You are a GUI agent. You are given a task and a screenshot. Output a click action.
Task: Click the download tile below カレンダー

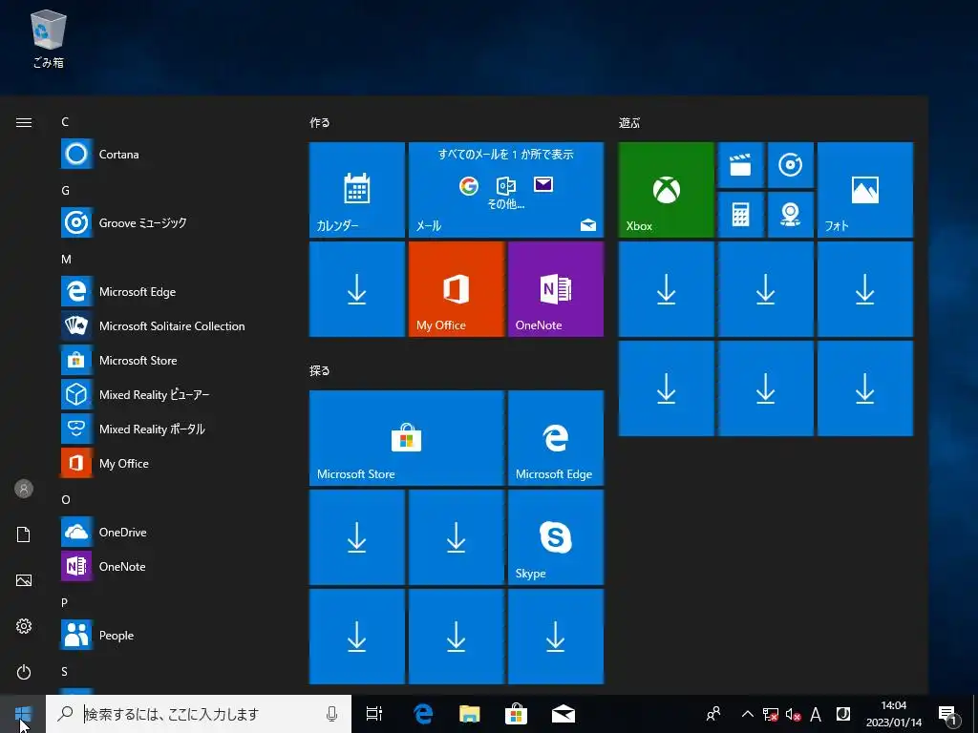(357, 289)
